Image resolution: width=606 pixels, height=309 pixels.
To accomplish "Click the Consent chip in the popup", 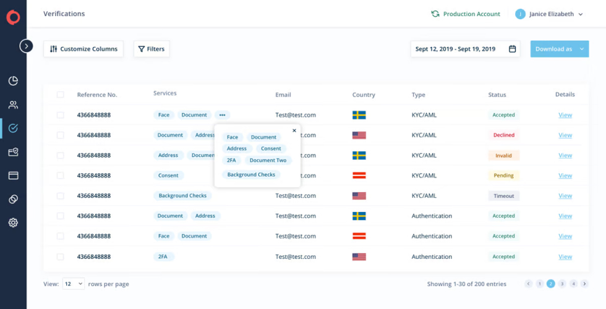I will (x=271, y=149).
